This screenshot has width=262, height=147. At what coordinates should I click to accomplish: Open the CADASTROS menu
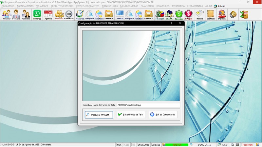pos(8,6)
